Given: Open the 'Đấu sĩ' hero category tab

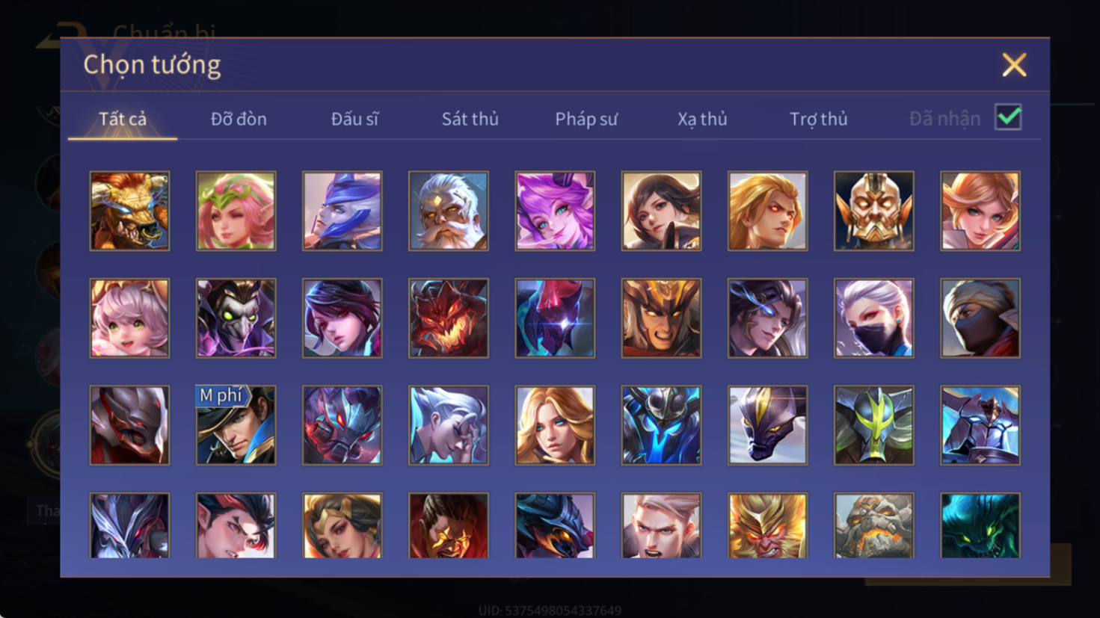Looking at the screenshot, I should pos(354,119).
